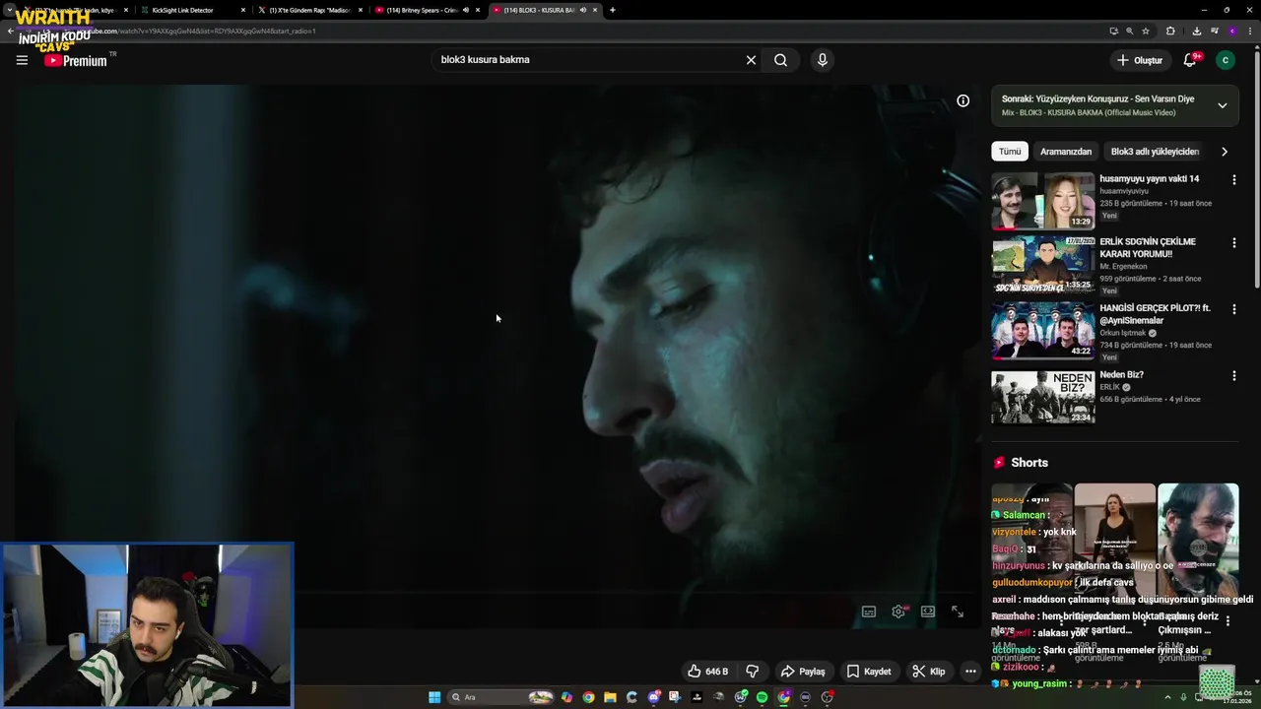Clear the search box with the X
This screenshot has height=709, width=1261.
coord(751,60)
